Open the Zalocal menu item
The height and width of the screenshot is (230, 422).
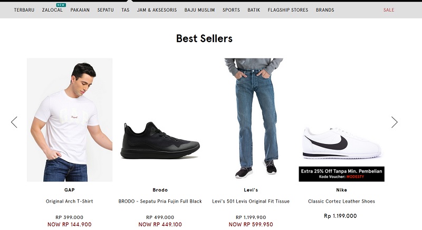click(x=52, y=10)
